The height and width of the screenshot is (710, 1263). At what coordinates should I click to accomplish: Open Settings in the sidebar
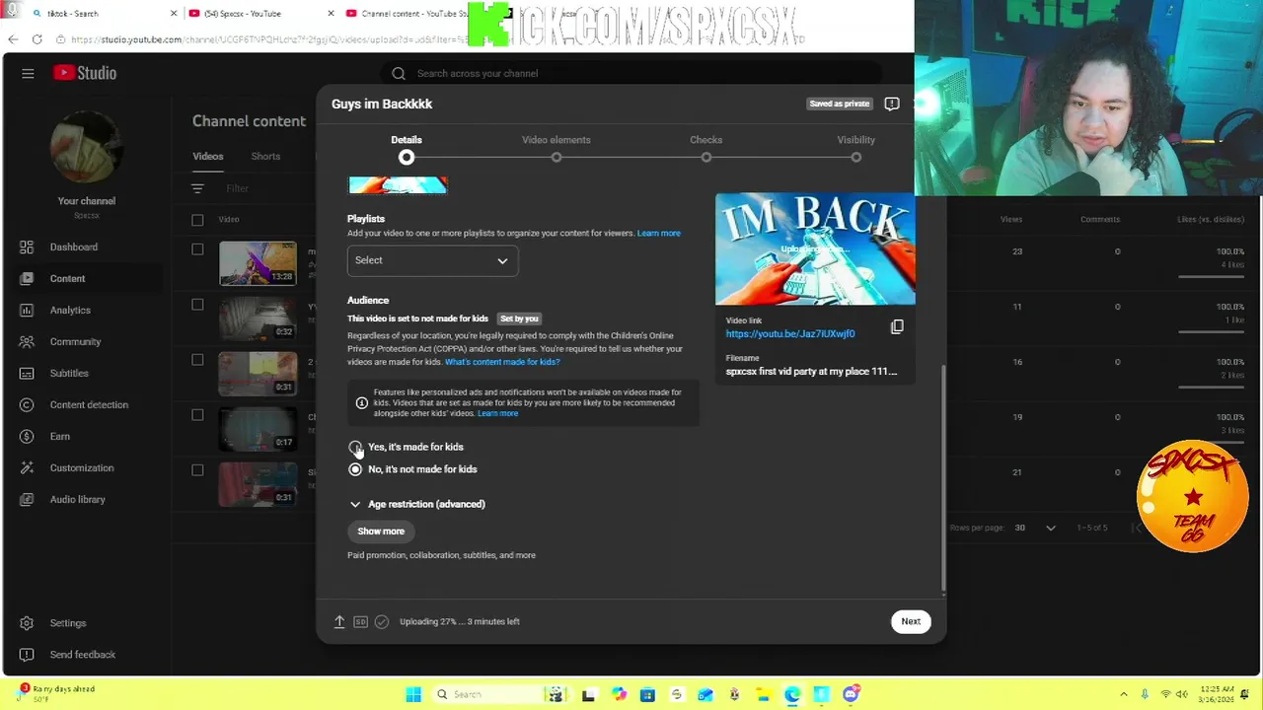pos(67,623)
